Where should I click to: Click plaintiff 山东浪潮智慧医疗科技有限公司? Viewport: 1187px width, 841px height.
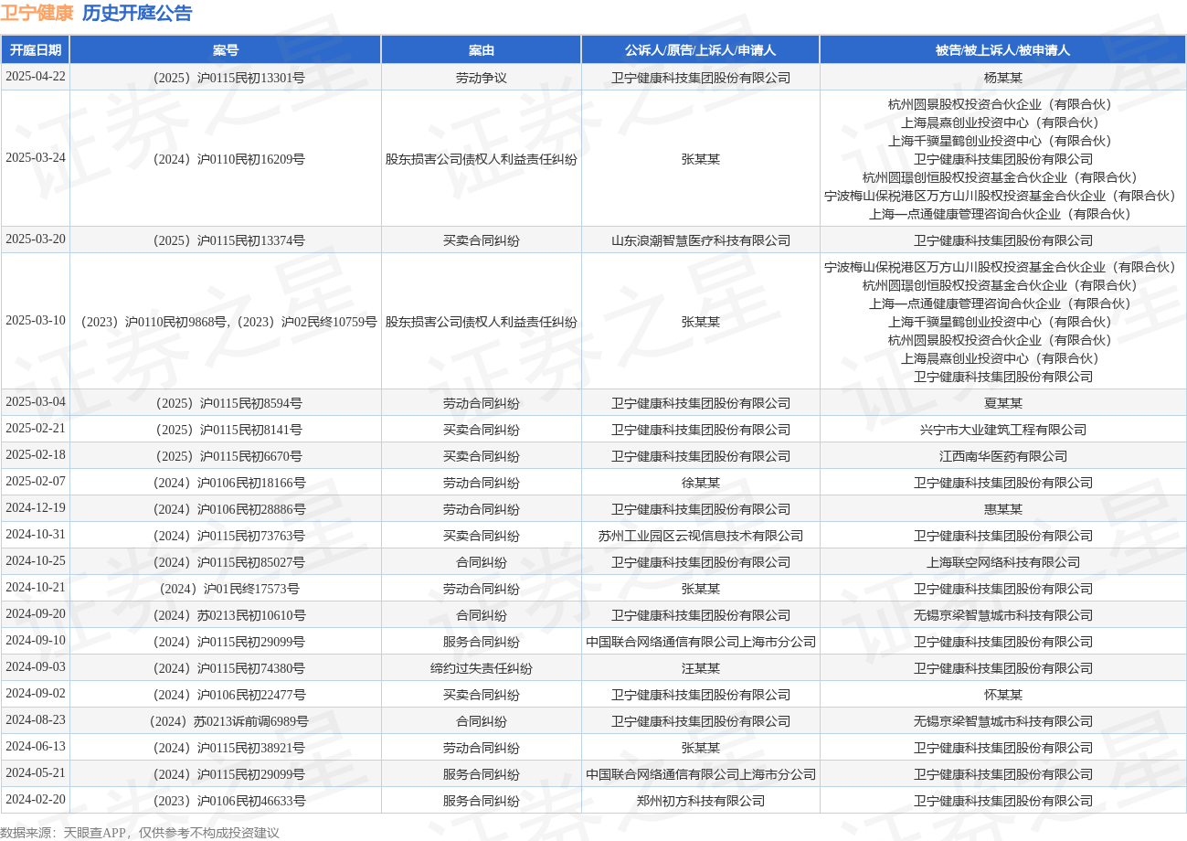[x=701, y=240]
